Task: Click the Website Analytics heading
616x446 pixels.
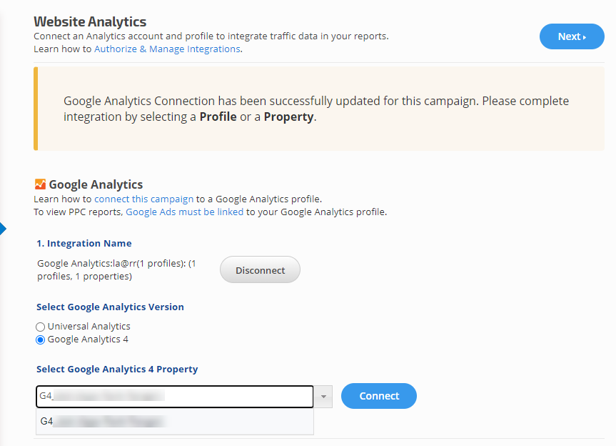Action: [90, 22]
